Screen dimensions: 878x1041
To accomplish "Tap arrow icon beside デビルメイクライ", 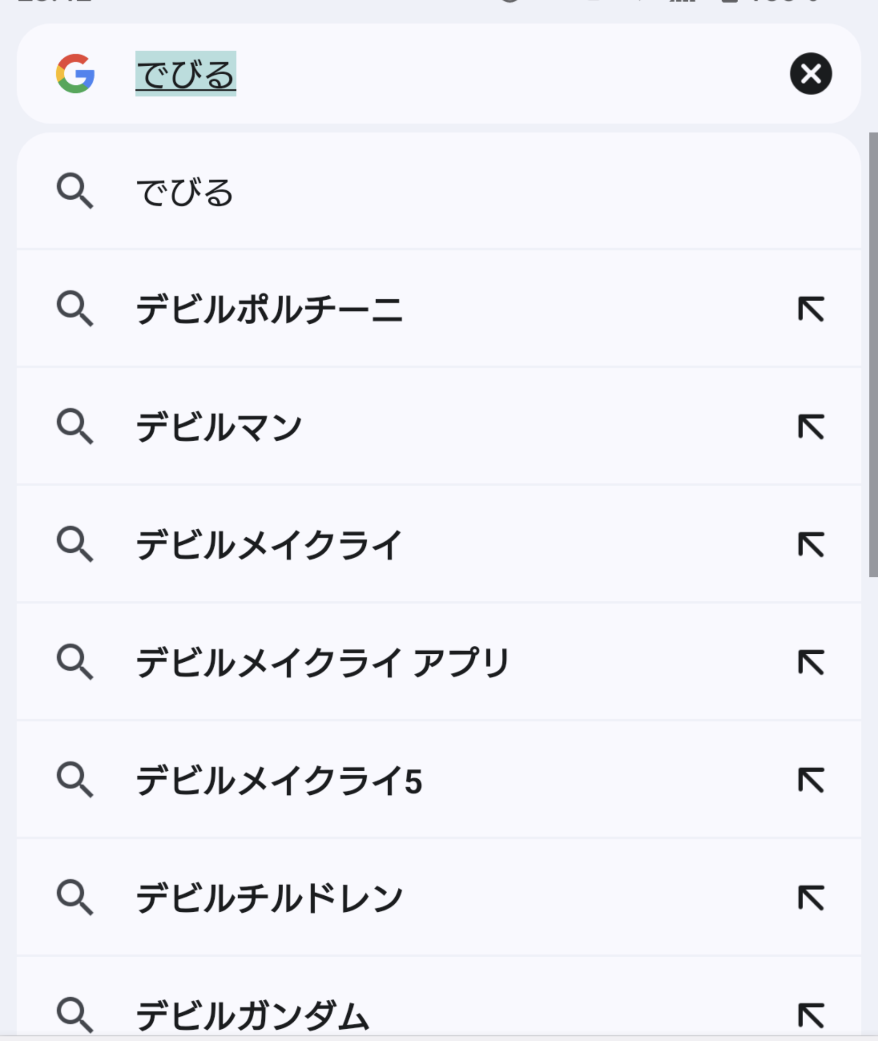I will [811, 545].
